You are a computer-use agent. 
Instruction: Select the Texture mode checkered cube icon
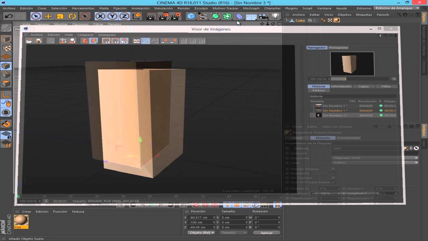coord(6,48)
